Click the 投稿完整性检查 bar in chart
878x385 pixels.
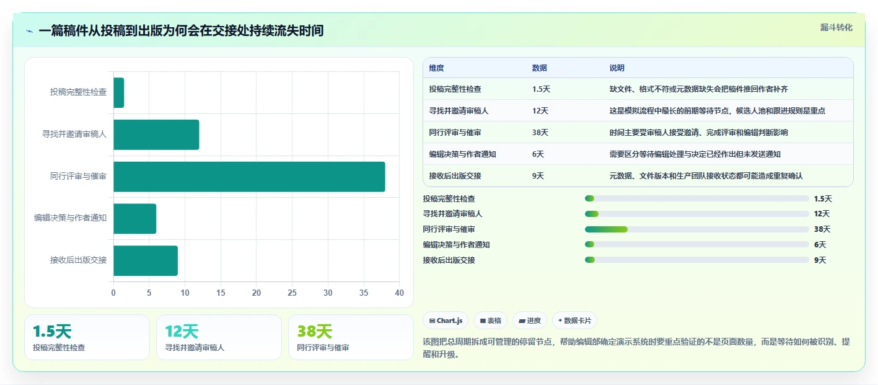tap(119, 92)
